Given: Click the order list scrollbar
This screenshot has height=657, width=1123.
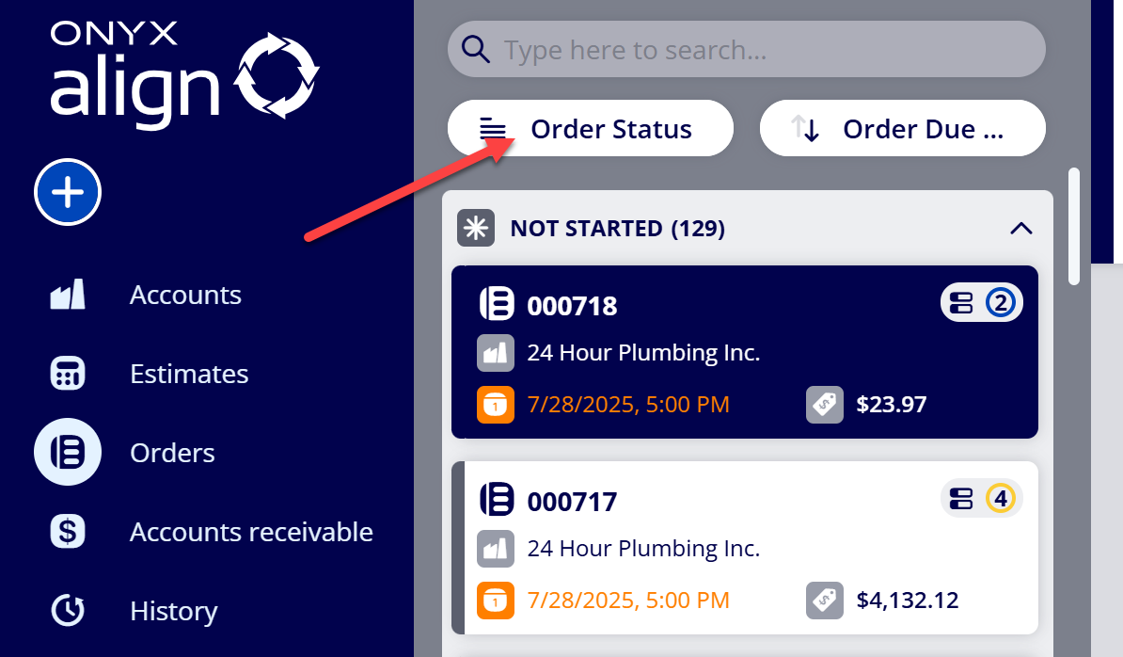Looking at the screenshot, I should [x=1073, y=227].
